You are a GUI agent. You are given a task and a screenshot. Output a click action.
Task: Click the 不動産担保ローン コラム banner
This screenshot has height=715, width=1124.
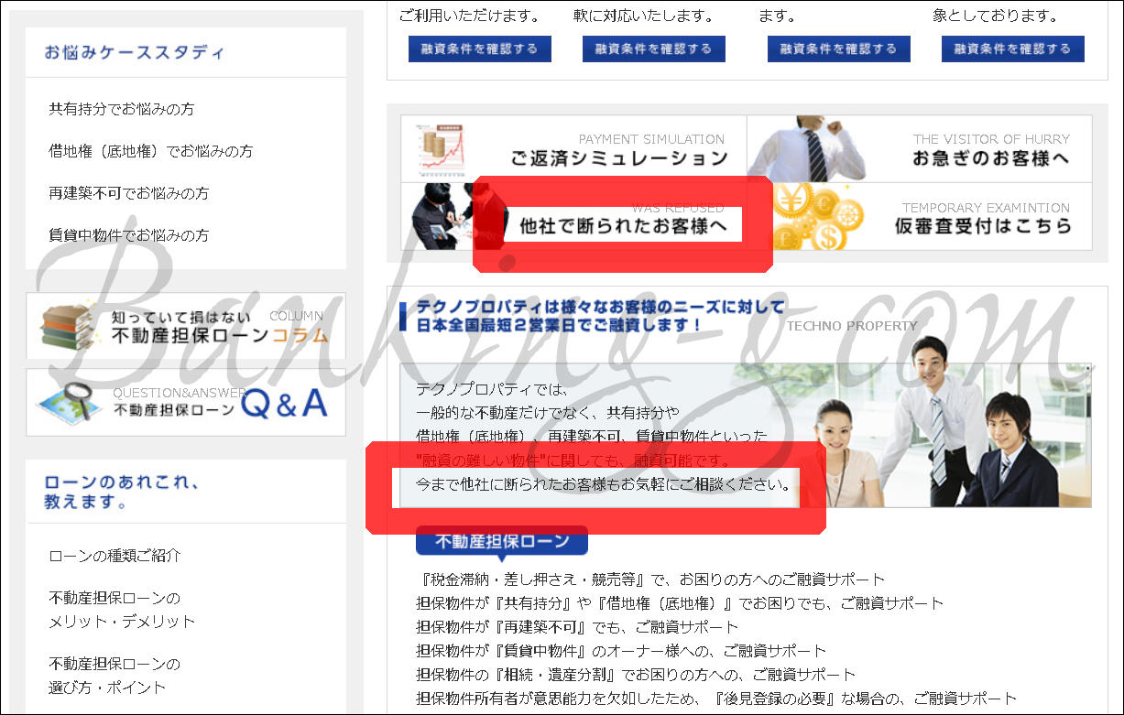186,325
